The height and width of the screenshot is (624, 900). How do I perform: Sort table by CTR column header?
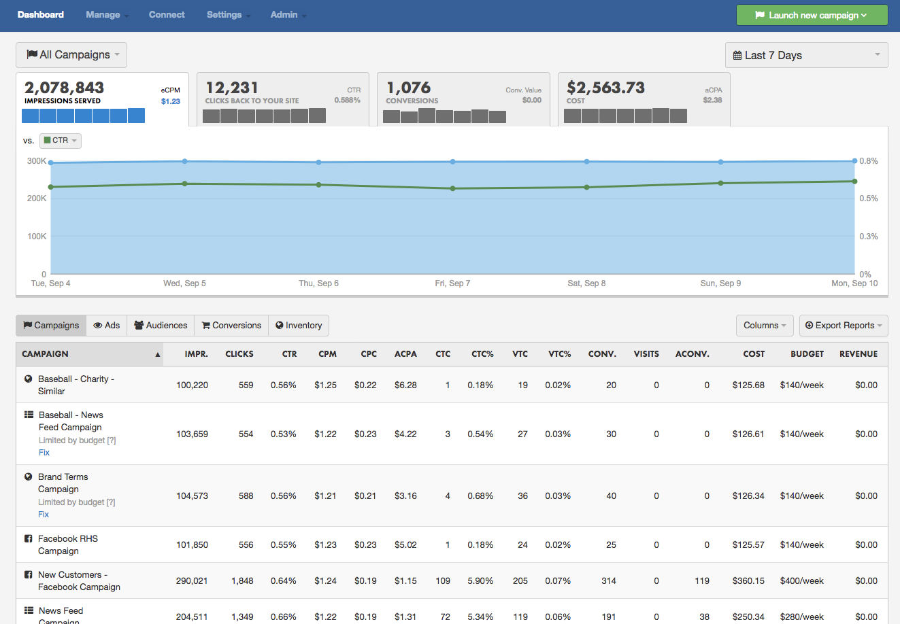290,354
